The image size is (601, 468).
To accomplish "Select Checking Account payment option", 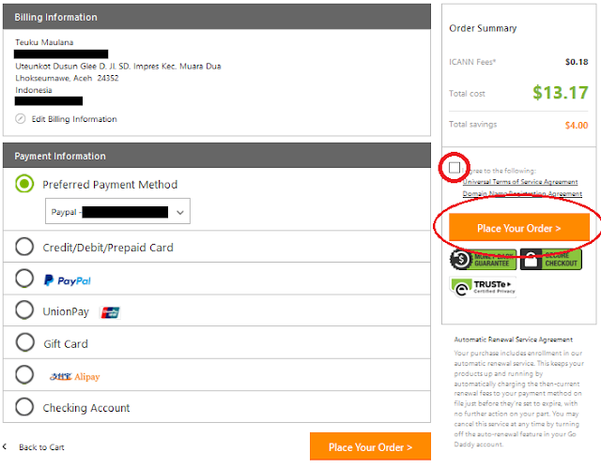I will pyautogui.click(x=25, y=408).
